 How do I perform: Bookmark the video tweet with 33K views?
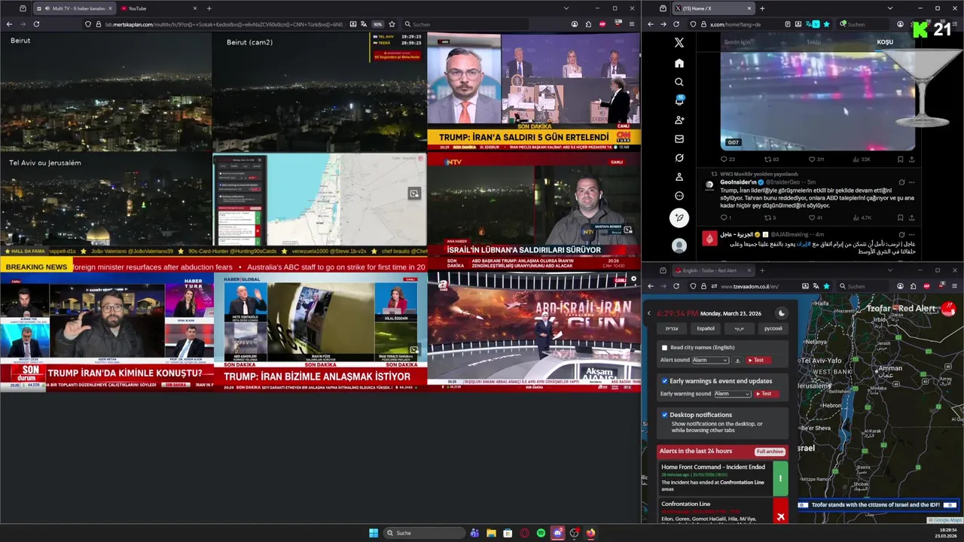[x=900, y=160]
